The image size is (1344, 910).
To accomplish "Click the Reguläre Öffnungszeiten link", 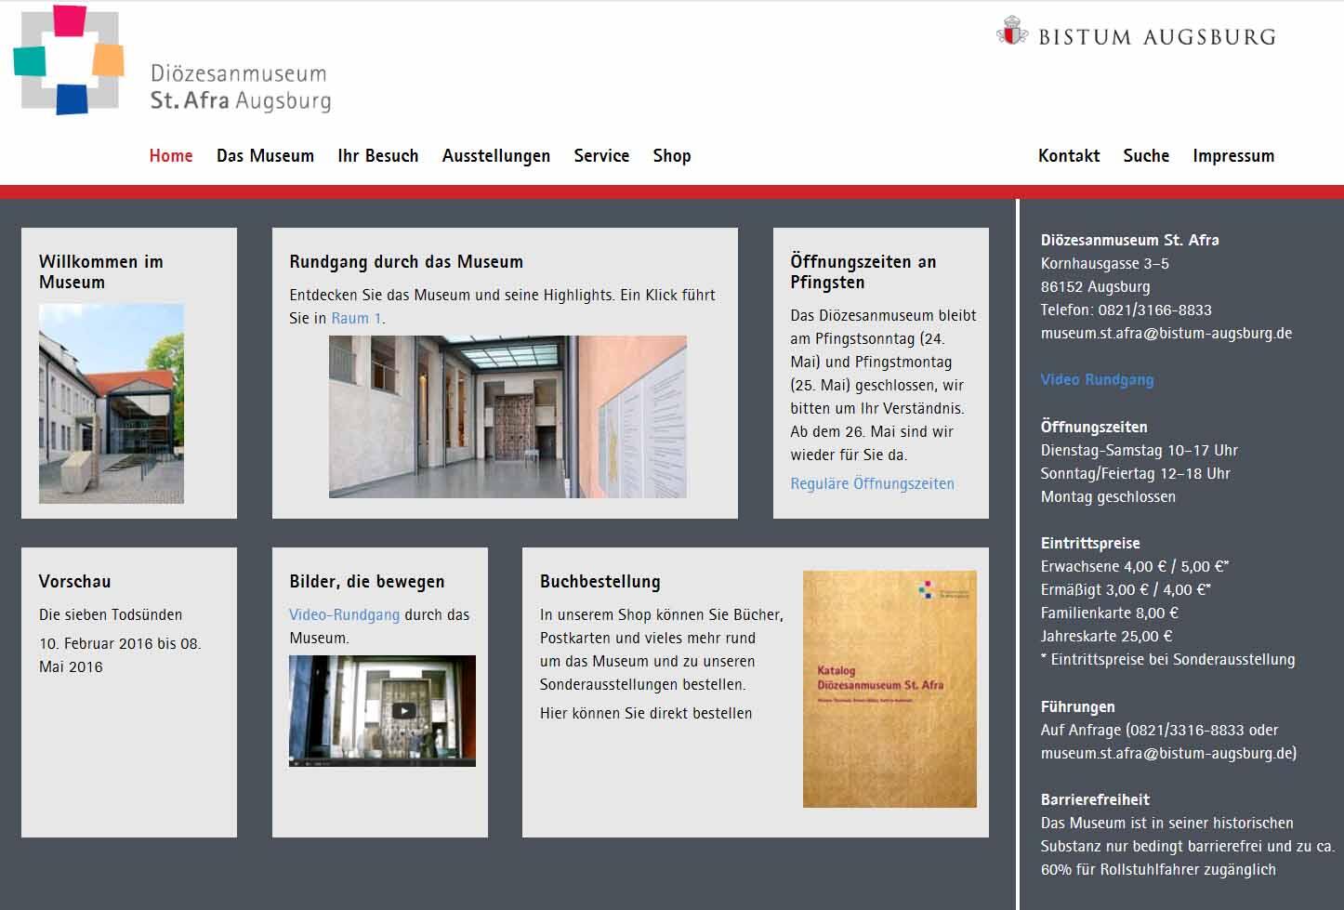I will [x=872, y=484].
